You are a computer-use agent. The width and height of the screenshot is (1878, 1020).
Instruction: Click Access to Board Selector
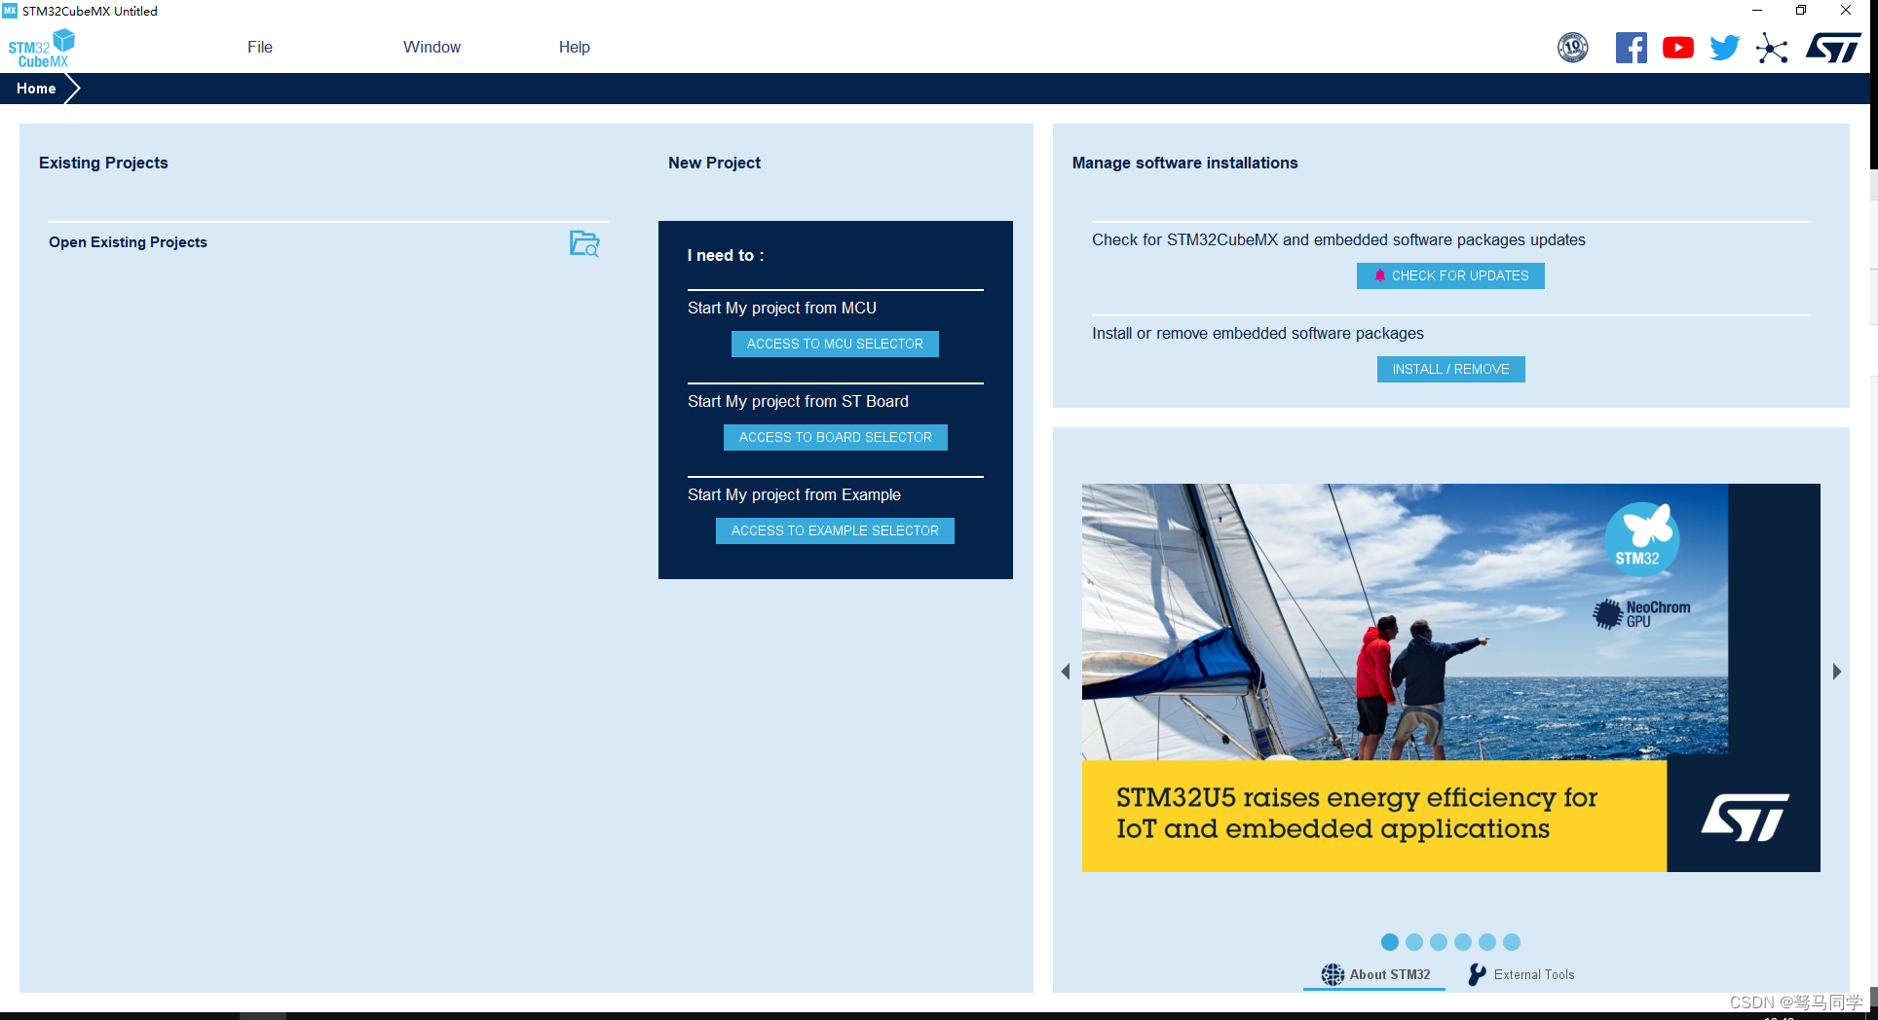(x=835, y=437)
